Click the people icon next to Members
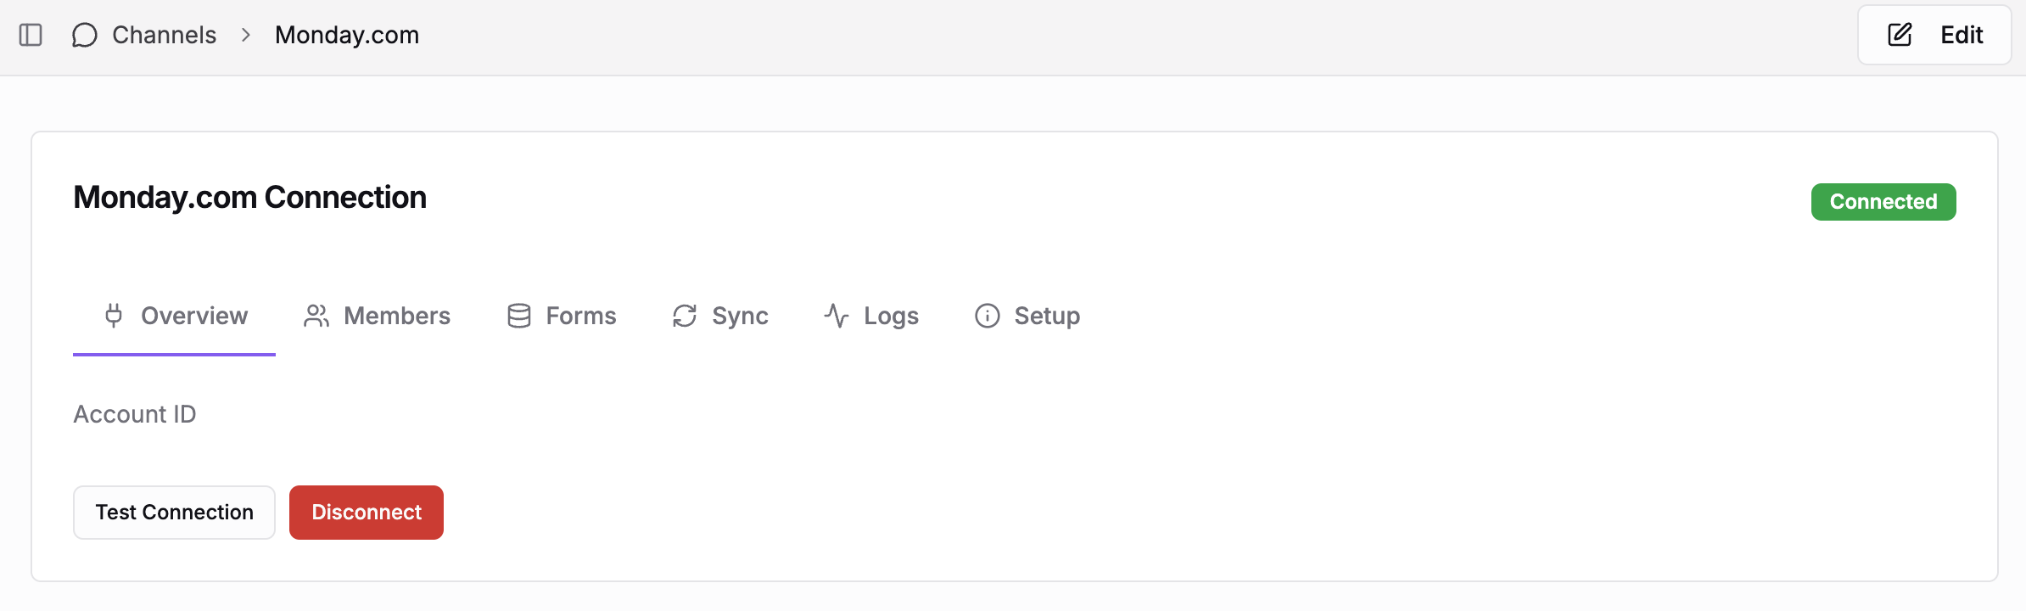 (316, 316)
